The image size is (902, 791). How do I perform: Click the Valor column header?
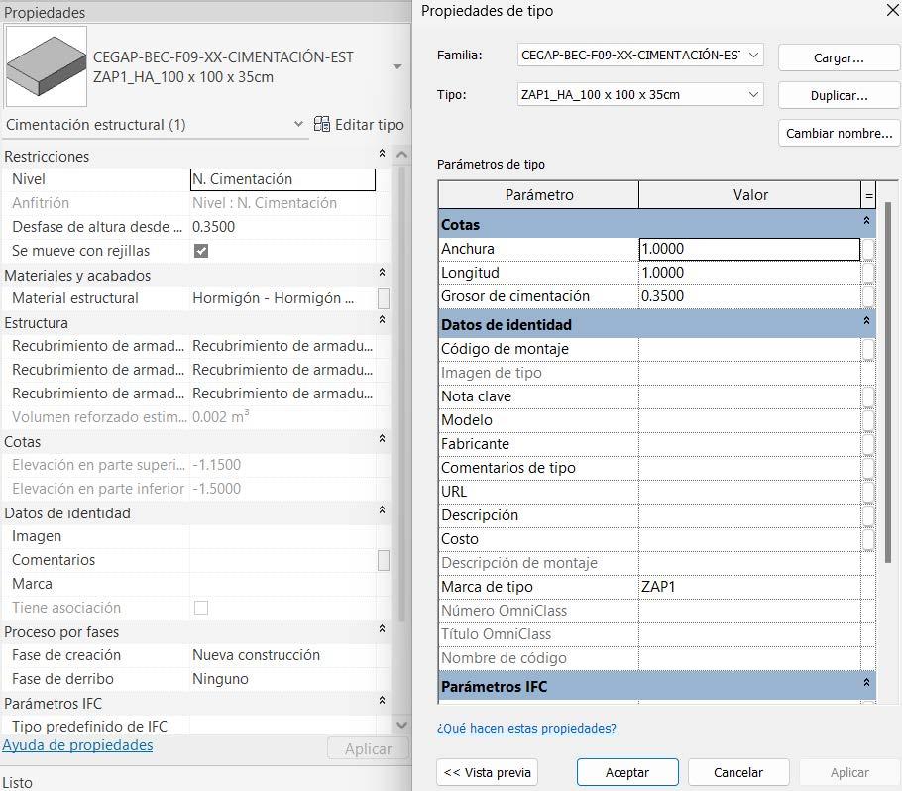[x=750, y=195]
